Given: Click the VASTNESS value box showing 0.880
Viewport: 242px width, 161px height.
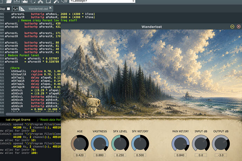Looking at the screenshot, I should 100,155.
